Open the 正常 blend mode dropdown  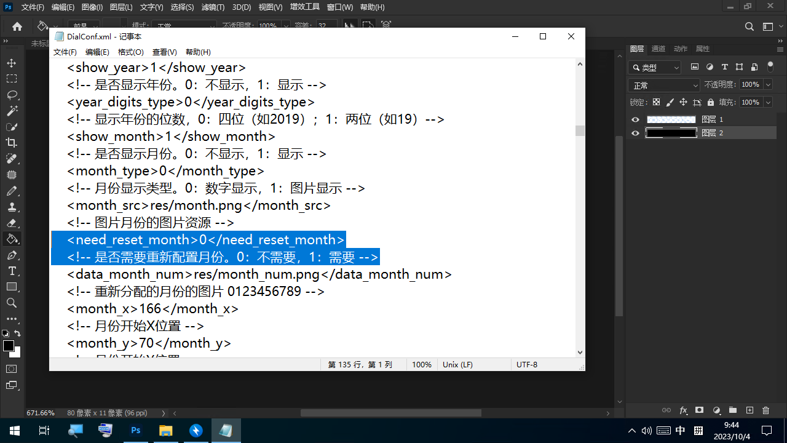pyautogui.click(x=664, y=85)
